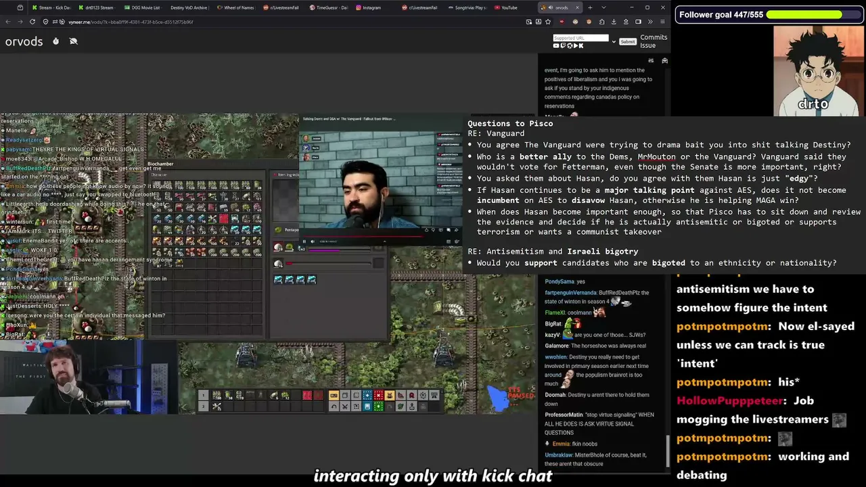Click the chat icon right of the sliders icon
This screenshot has width=866, height=487.
point(664,60)
